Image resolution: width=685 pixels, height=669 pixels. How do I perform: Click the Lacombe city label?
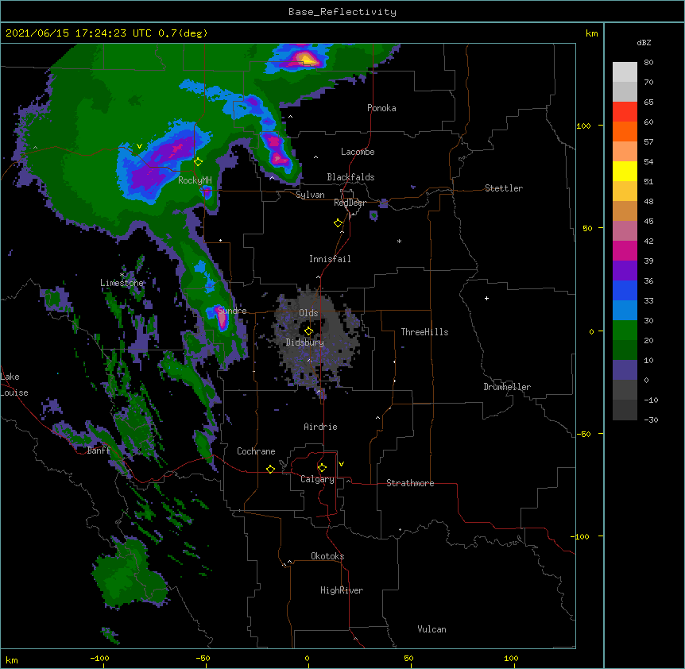[358, 152]
